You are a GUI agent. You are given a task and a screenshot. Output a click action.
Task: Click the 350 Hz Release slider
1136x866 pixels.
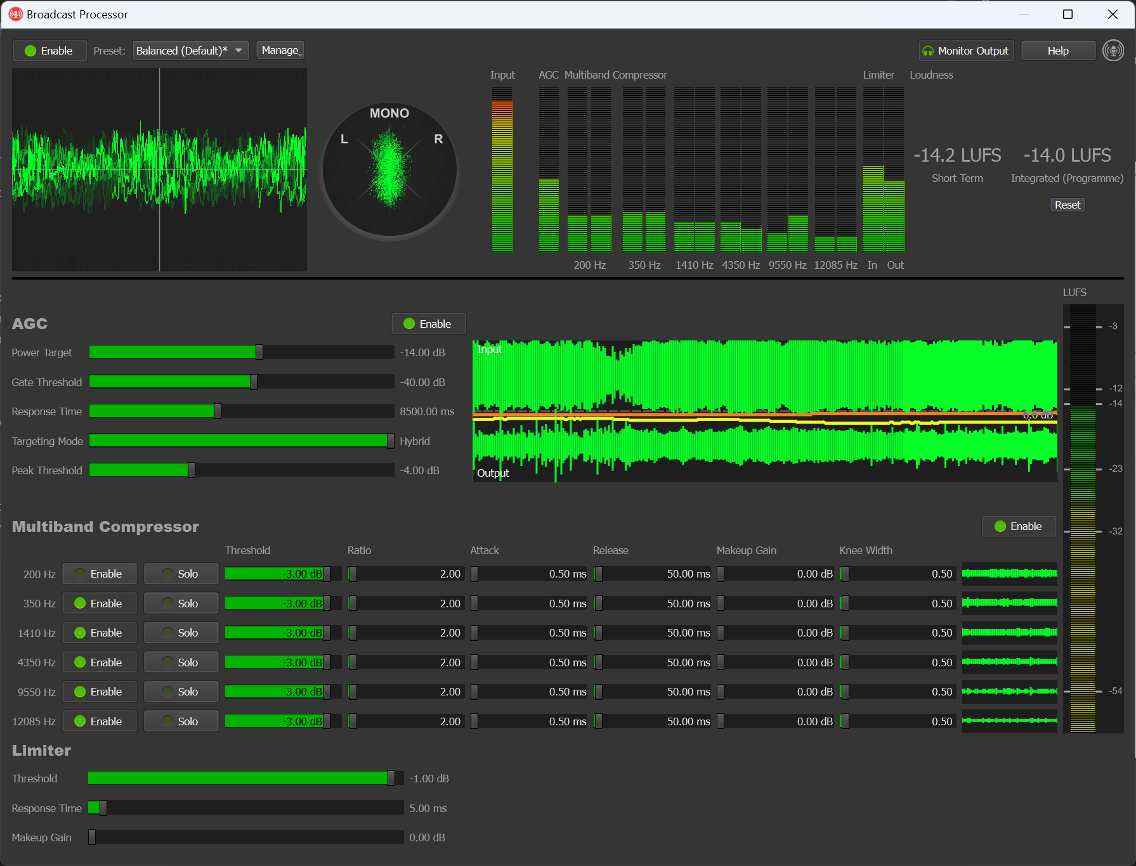(x=652, y=604)
